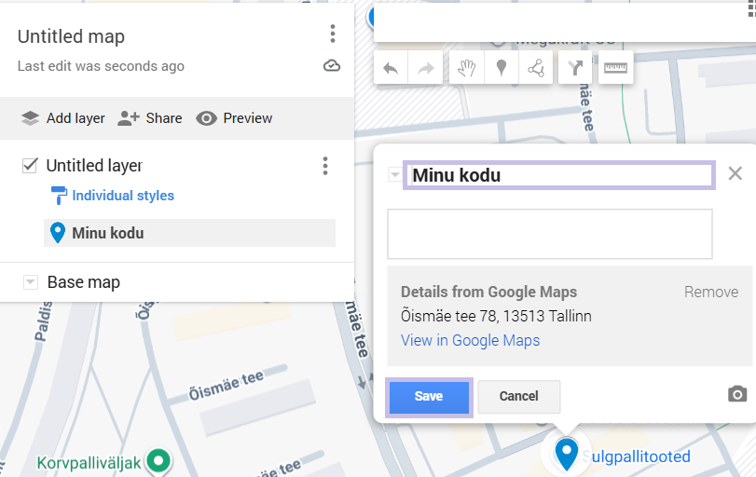Save the Minu kodu marker
Screen dimensions: 756x477
pos(429,396)
